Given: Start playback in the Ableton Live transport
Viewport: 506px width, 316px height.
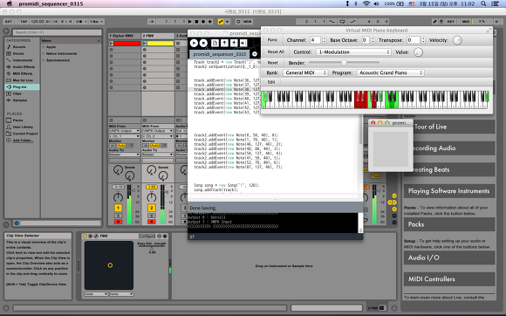Looking at the screenshot, I should point(190,22).
